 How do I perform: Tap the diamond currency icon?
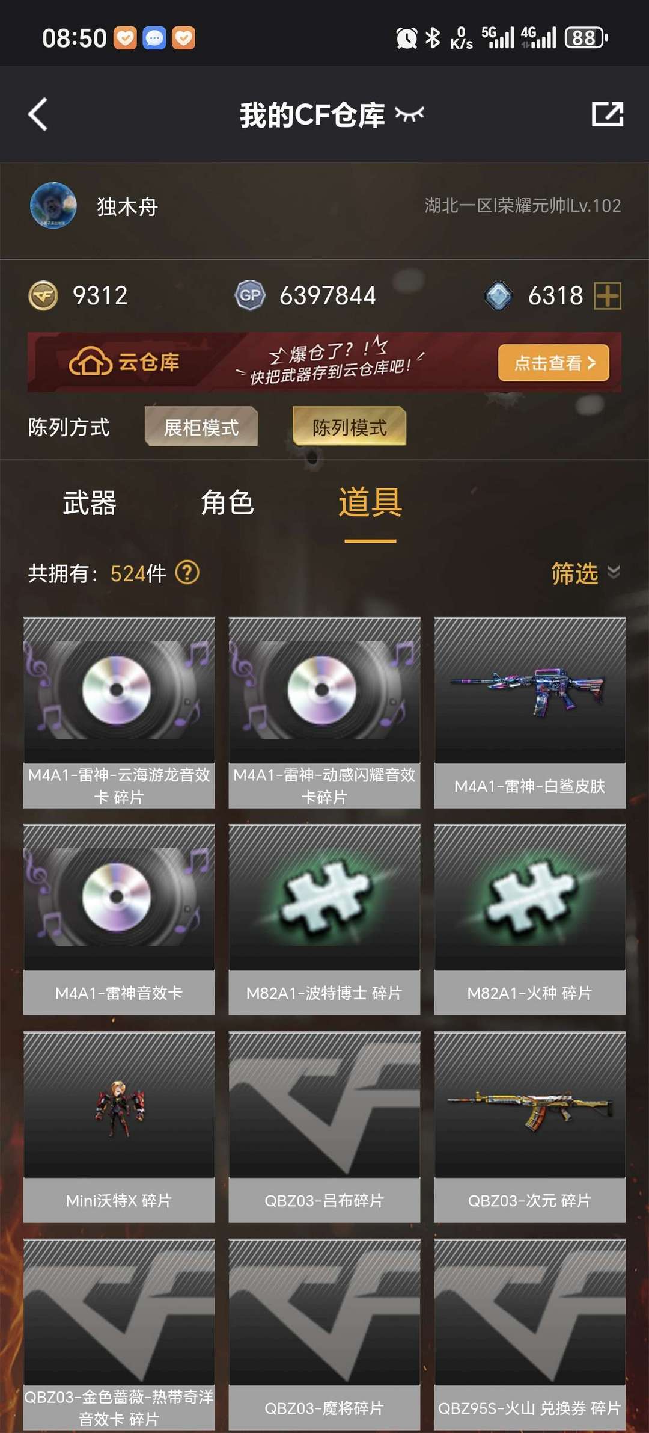click(498, 296)
